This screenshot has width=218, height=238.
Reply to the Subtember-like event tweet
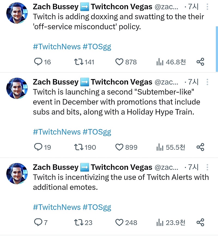pyautogui.click(x=38, y=147)
